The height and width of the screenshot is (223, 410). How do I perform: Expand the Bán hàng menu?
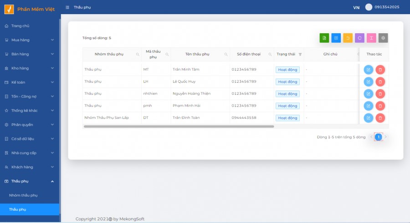(x=30, y=54)
